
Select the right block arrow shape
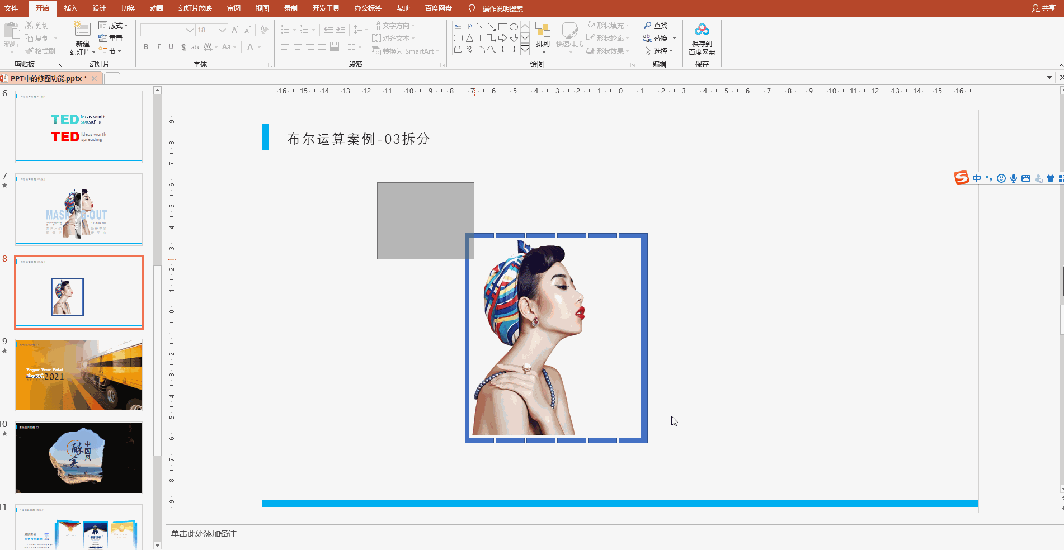coord(502,38)
